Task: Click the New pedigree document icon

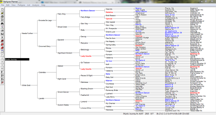Action: coord(2,9)
